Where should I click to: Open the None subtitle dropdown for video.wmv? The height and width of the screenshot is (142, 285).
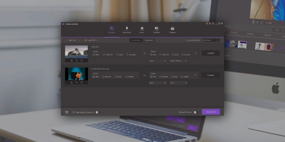pyautogui.click(x=158, y=61)
